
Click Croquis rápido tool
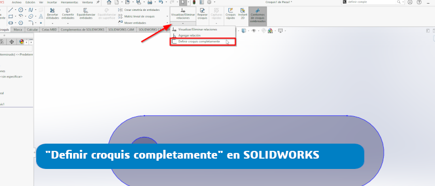230,14
